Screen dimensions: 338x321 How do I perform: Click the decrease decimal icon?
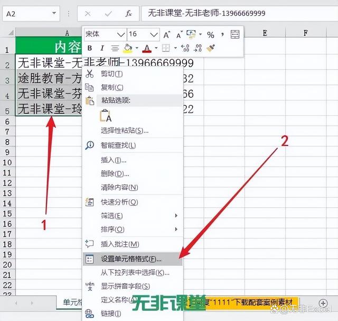tap(198, 48)
